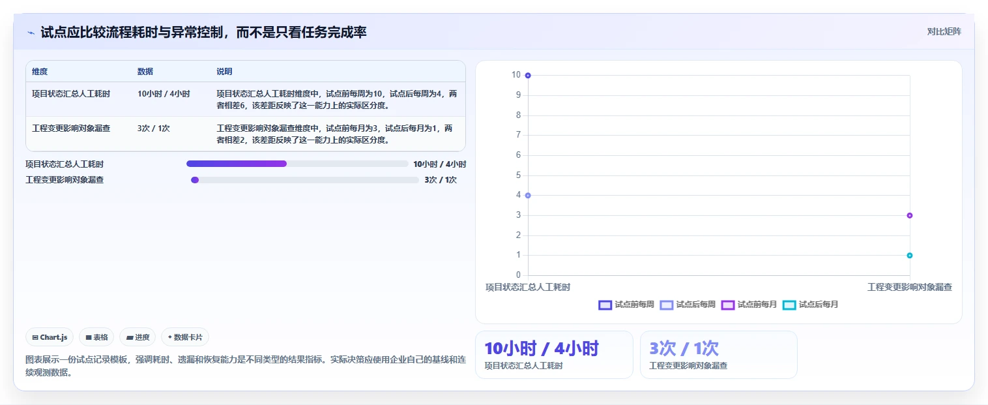Image resolution: width=988 pixels, height=405 pixels.
Task: Click the 表格 tag chip
Action: click(96, 337)
